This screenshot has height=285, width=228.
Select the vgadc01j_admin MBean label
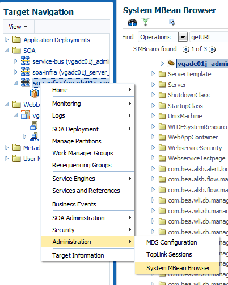(202, 64)
